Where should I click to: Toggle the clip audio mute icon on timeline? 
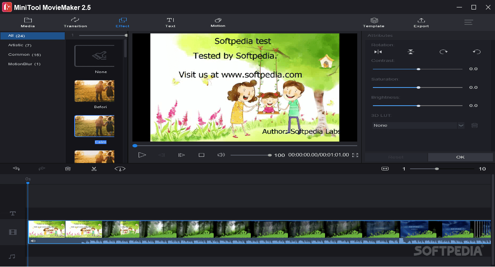(33, 241)
